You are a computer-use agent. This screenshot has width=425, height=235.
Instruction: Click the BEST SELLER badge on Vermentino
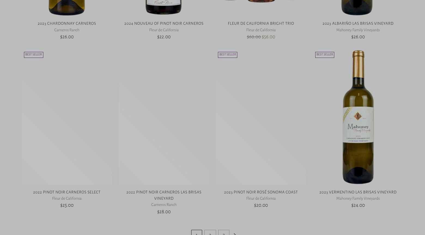324,55
